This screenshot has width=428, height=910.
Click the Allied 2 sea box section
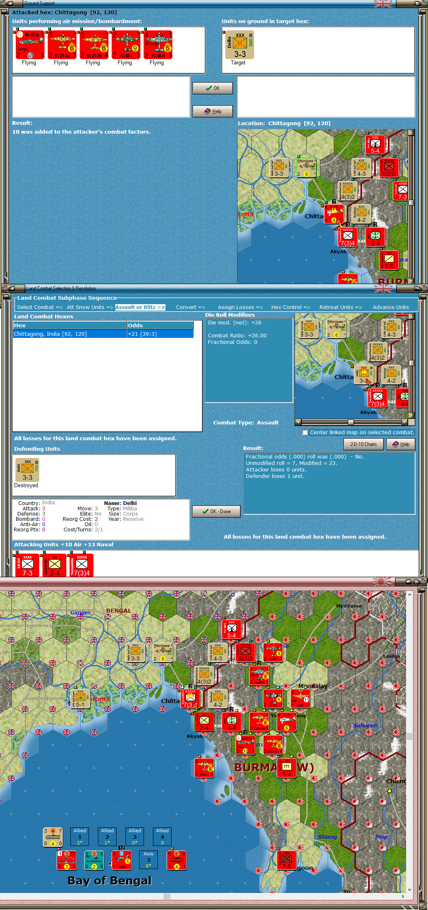point(107,837)
